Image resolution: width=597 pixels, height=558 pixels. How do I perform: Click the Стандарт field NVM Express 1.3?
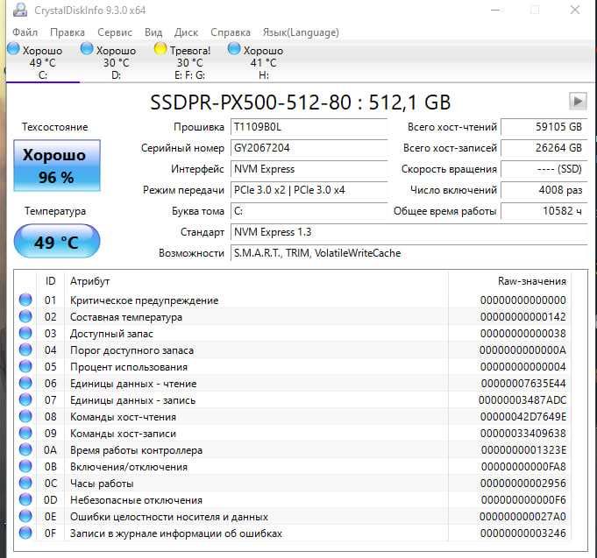pyautogui.click(x=409, y=231)
